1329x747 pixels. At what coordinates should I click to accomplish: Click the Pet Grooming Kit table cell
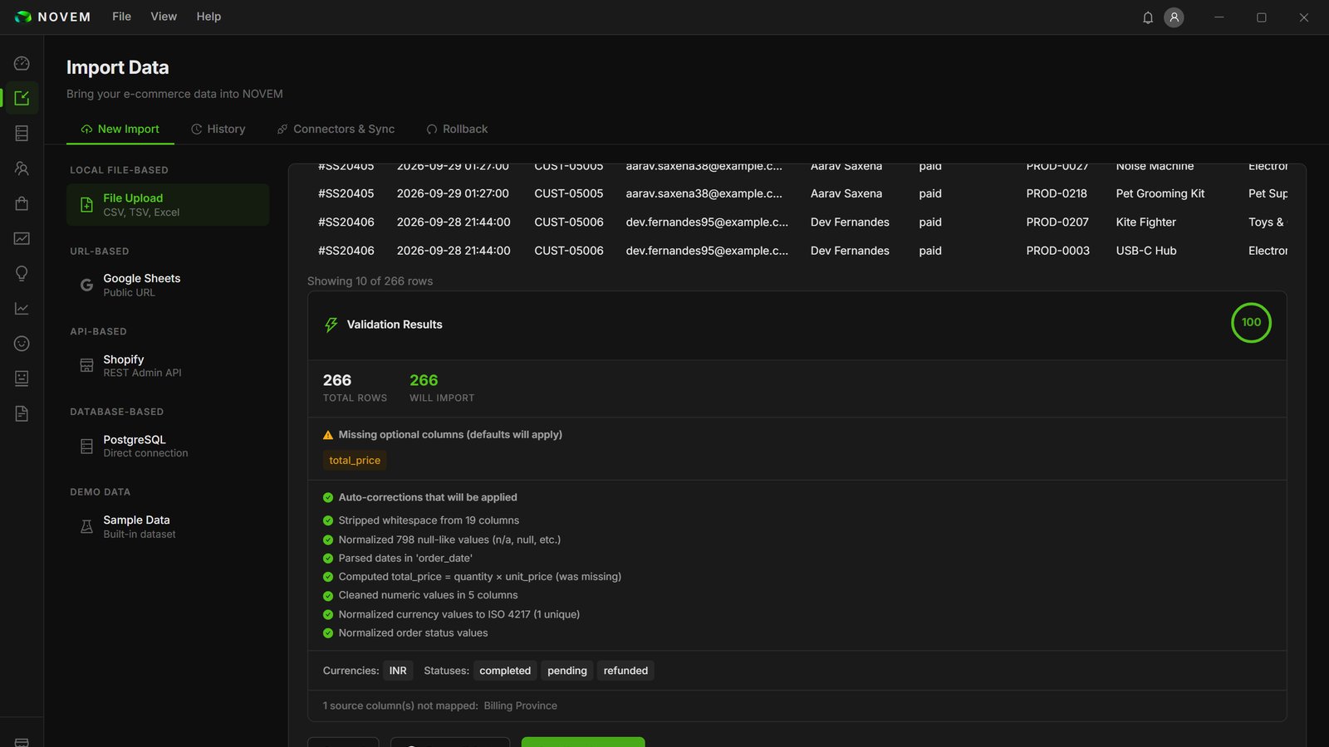pyautogui.click(x=1160, y=193)
